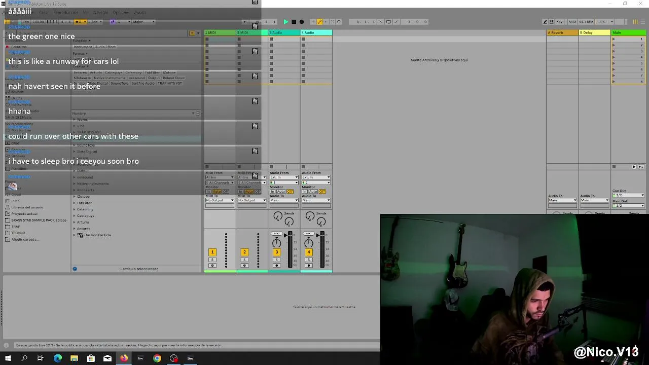The width and height of the screenshot is (649, 365).
Task: Toggle track 1 activator button
Action: pyautogui.click(x=212, y=252)
